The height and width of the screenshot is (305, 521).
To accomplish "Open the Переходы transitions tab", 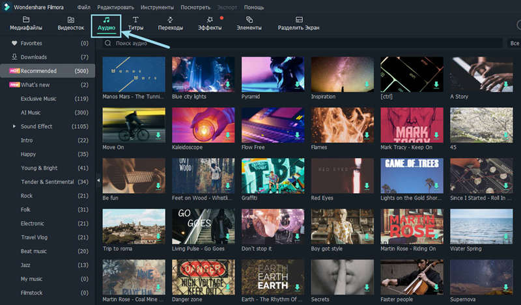I will point(170,23).
